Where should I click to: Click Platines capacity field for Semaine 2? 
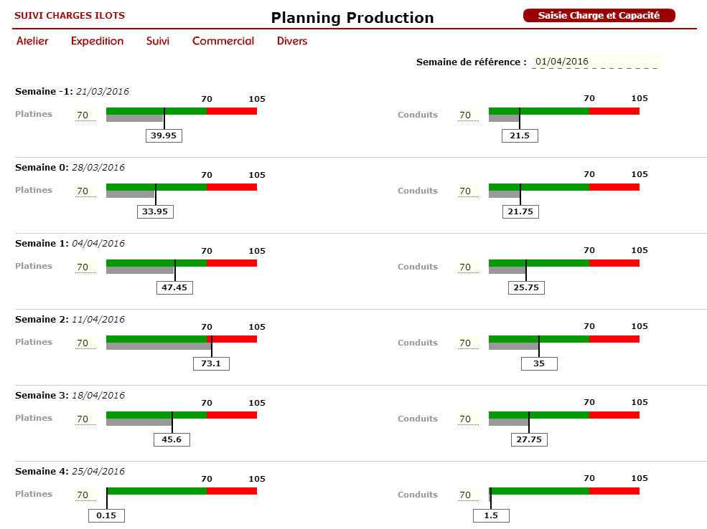click(x=85, y=343)
